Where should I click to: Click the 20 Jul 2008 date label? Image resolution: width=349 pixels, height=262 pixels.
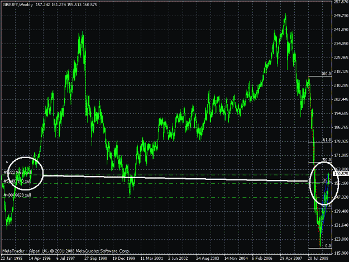(x=318, y=259)
